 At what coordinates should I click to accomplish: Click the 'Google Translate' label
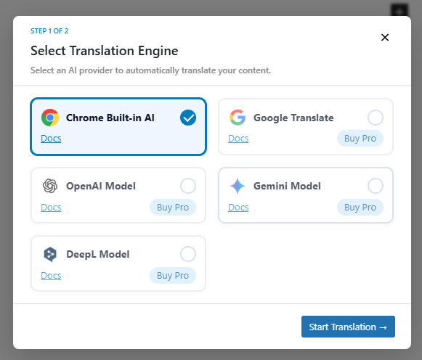click(x=293, y=118)
